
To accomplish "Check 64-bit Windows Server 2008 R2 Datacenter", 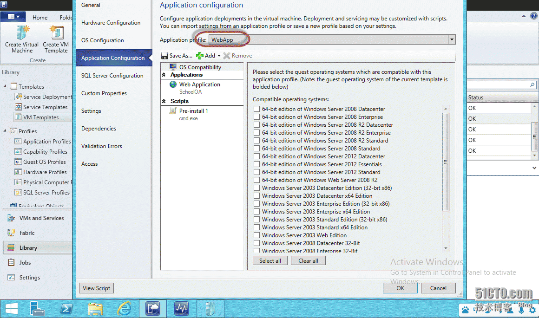I will [257, 125].
